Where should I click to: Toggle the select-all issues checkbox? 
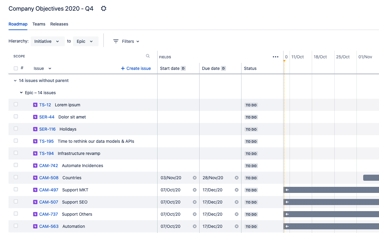tap(16, 68)
